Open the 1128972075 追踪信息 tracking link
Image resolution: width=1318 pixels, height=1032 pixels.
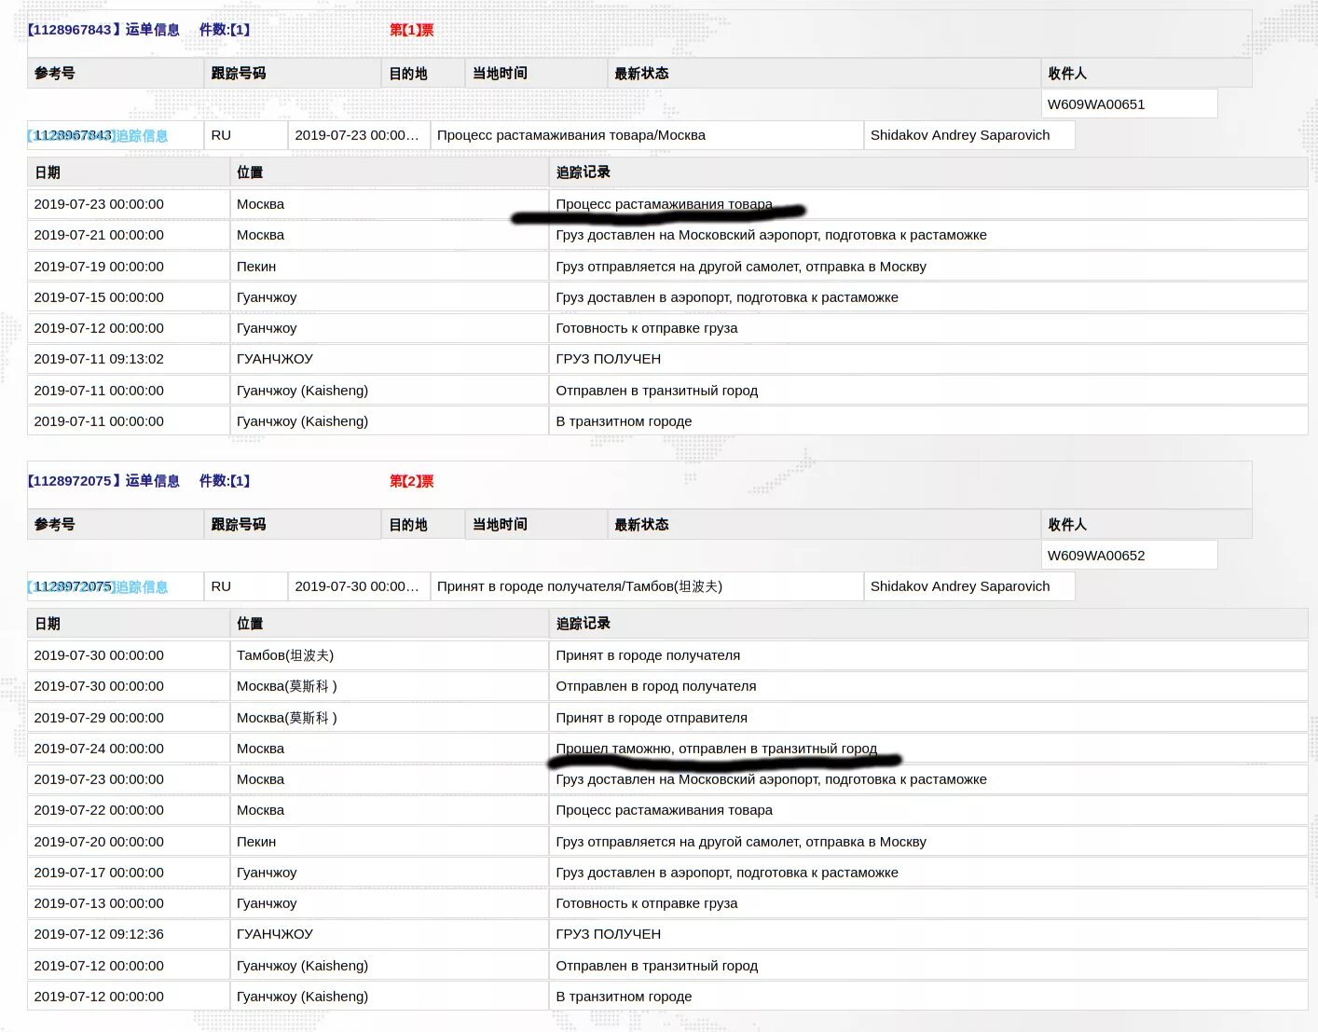click(x=97, y=587)
